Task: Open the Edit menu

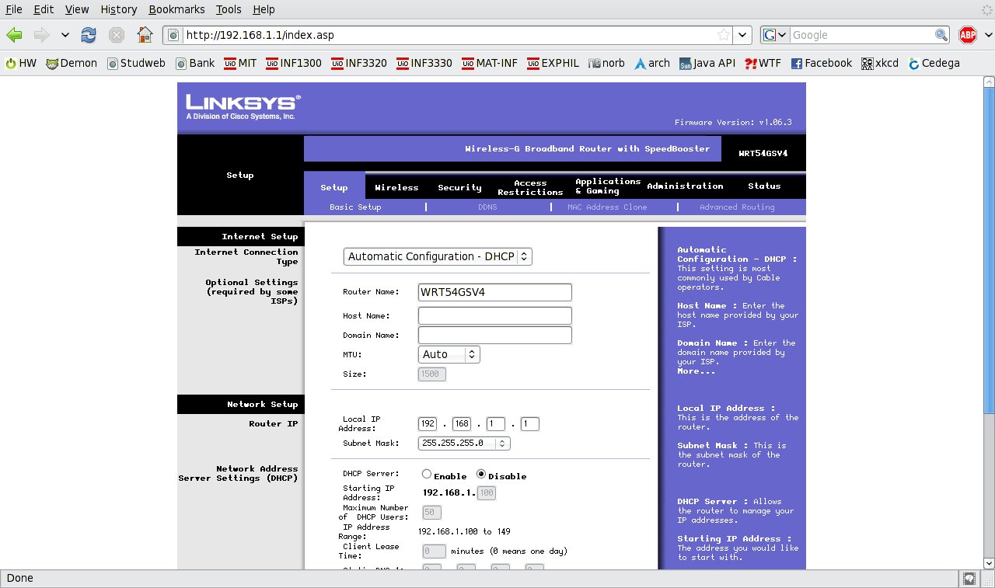Action: pyautogui.click(x=43, y=9)
